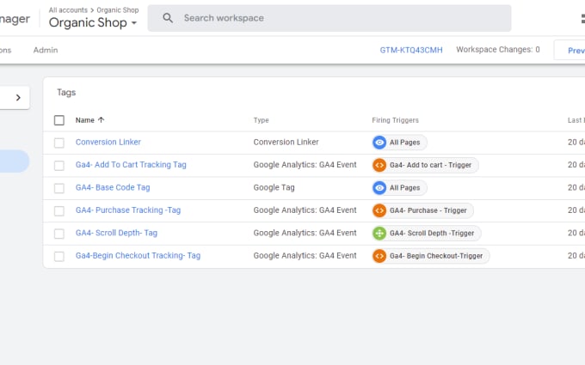The height and width of the screenshot is (365, 585).
Task: Click the green scroll depth trigger icon
Action: coord(379,233)
